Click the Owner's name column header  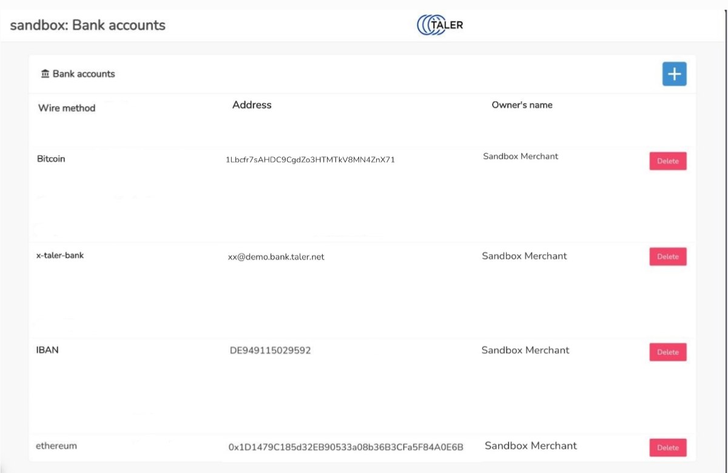tap(522, 105)
